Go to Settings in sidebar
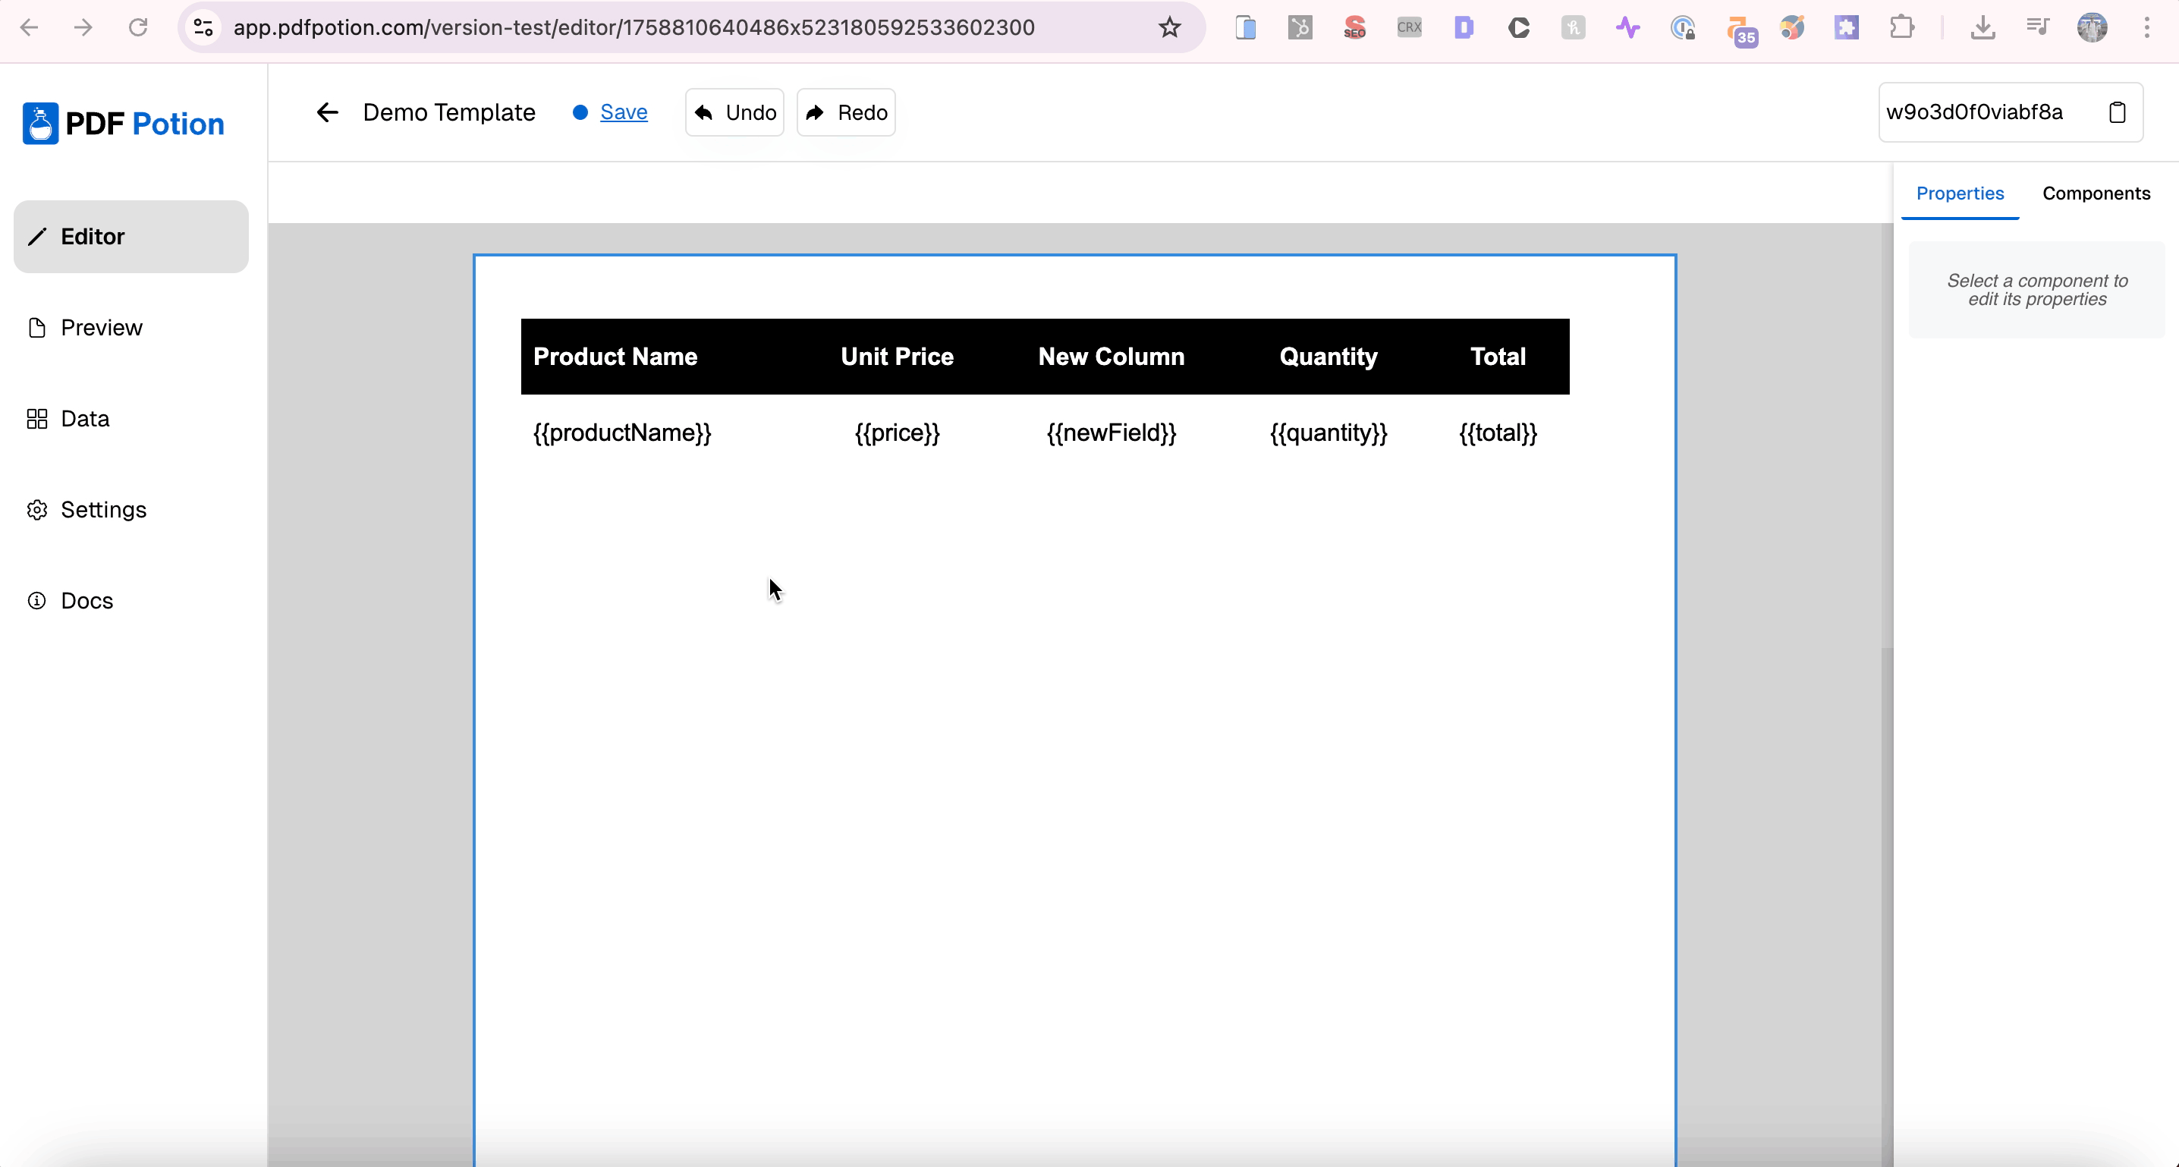The width and height of the screenshot is (2179, 1167). (x=103, y=509)
